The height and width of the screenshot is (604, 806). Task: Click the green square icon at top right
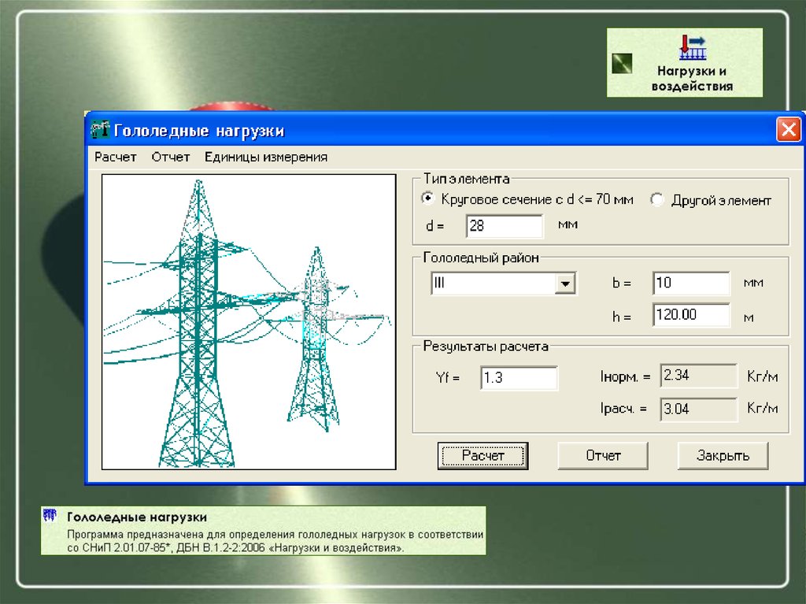pyautogui.click(x=623, y=63)
